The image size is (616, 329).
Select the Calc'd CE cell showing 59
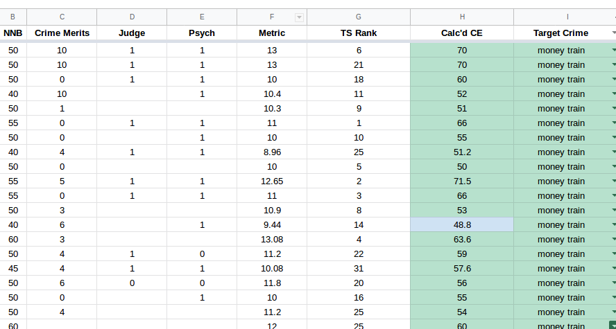(x=462, y=254)
